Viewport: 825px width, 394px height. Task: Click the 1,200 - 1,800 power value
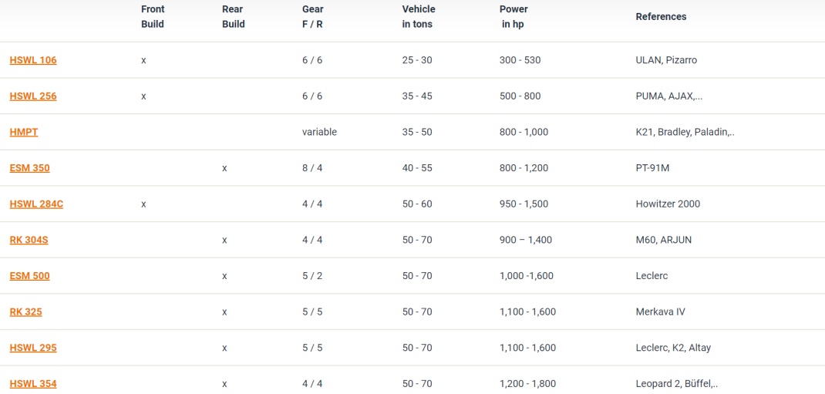(527, 384)
